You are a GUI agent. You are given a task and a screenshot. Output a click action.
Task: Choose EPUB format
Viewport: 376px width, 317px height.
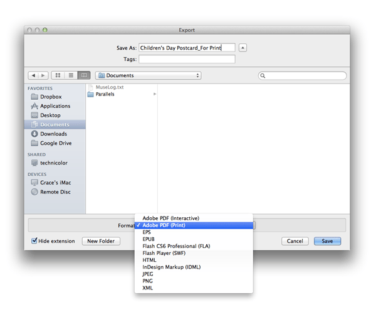click(194, 239)
